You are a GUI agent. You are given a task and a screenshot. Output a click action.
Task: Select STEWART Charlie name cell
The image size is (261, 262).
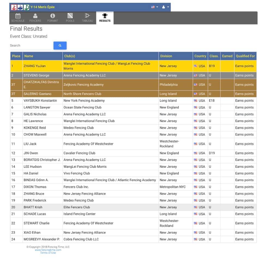tap(43, 223)
